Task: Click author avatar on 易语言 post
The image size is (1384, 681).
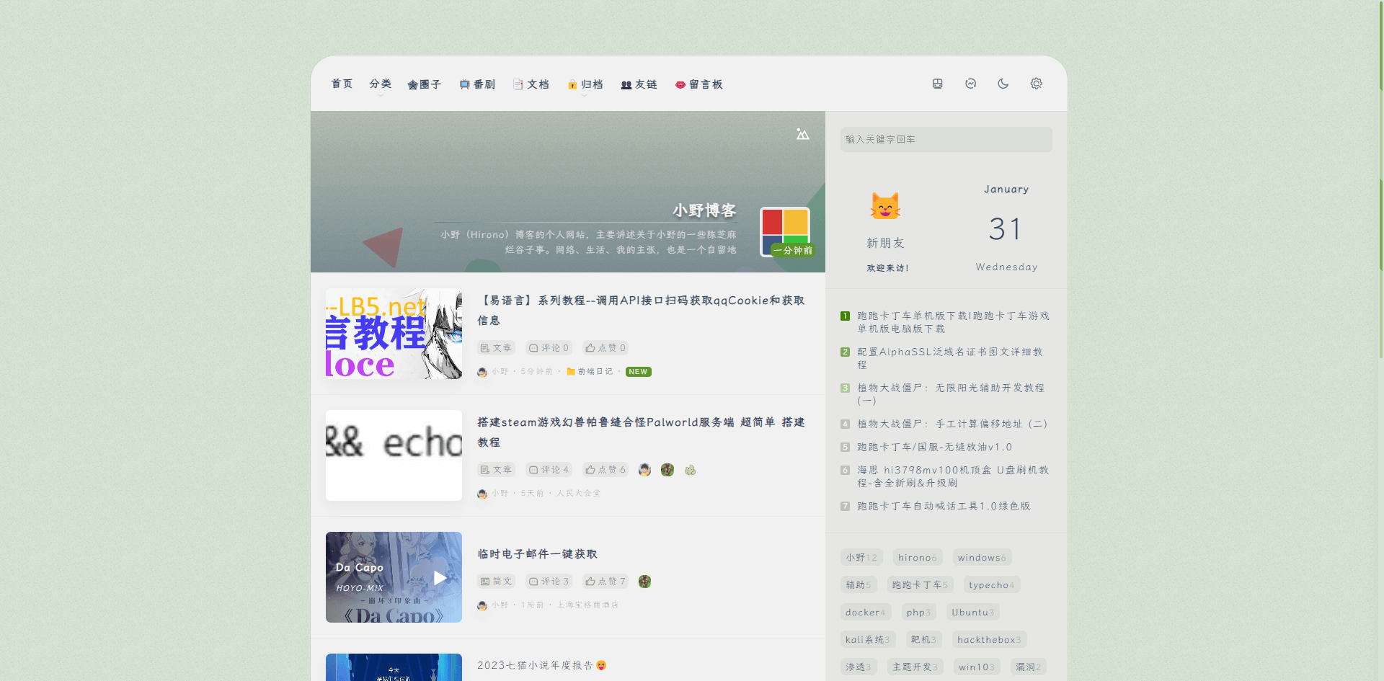Action: click(482, 372)
